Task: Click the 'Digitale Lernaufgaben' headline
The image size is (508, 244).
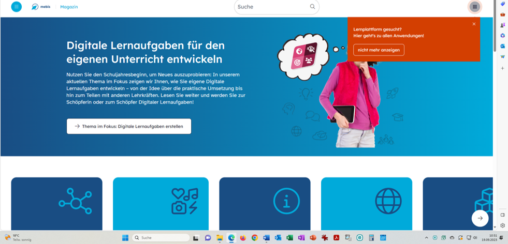Action: [146, 52]
